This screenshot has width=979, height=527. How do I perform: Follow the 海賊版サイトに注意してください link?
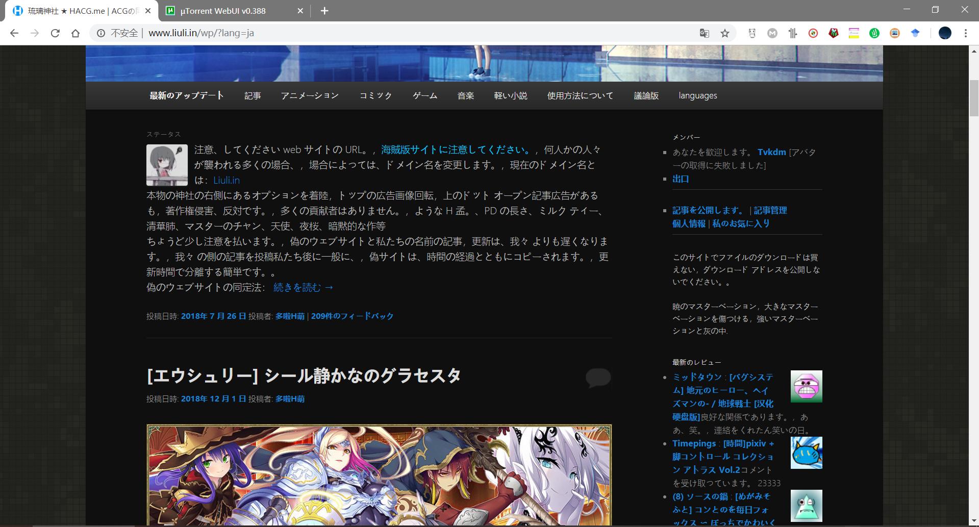click(456, 149)
